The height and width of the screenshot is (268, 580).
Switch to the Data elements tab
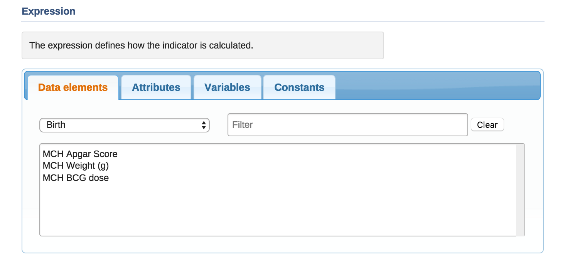pos(73,88)
